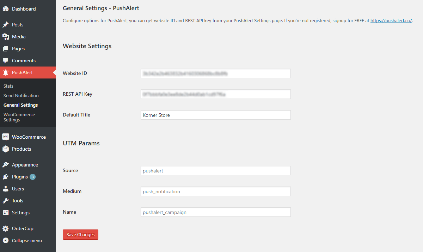Open Send Notification submenu page
The width and height of the screenshot is (423, 252).
(x=21, y=95)
